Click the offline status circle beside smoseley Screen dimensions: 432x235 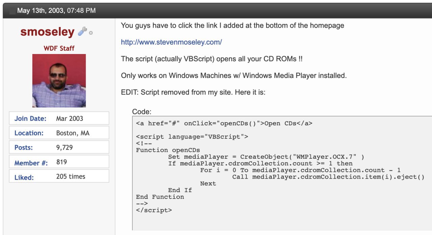click(91, 33)
